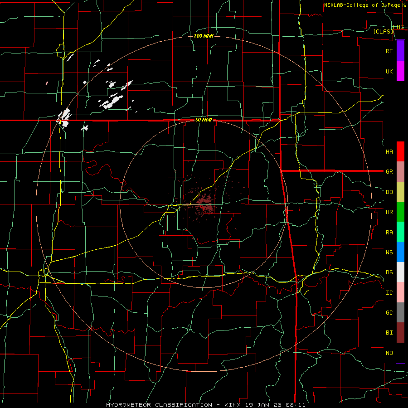This screenshot has height=408, width=408.
Task: Click the "GC" legend label
Action: pyautogui.click(x=389, y=313)
